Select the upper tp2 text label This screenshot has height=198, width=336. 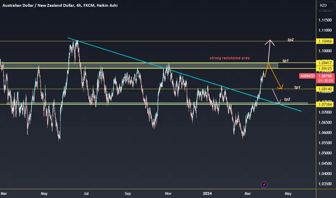pyautogui.click(x=291, y=40)
